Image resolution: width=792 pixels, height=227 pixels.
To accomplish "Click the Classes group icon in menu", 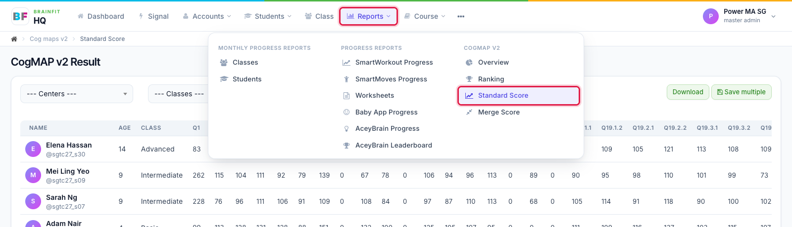I will tap(224, 63).
